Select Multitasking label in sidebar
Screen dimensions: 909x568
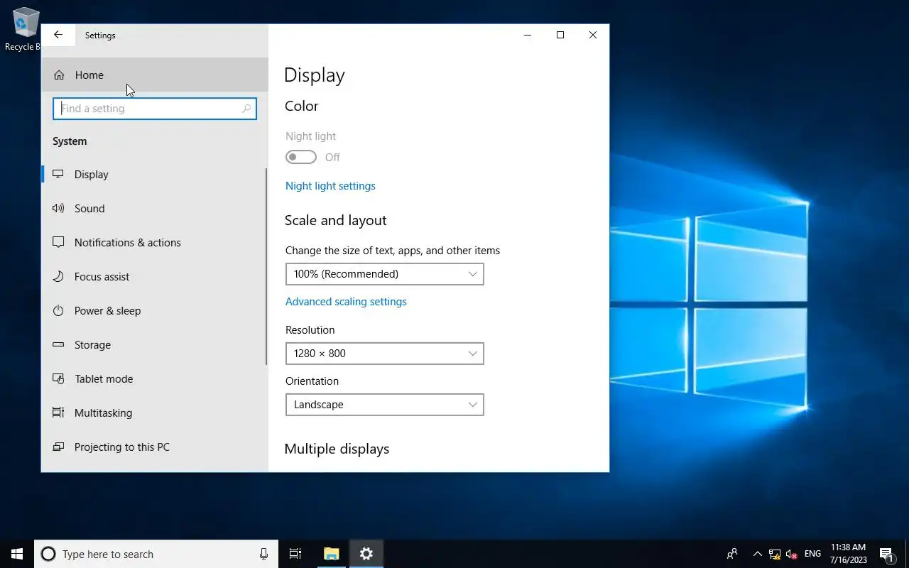coord(103,413)
